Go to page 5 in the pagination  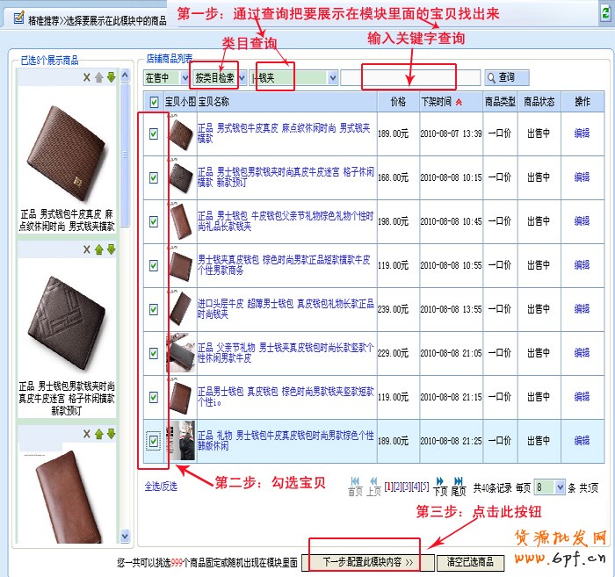[x=425, y=486]
